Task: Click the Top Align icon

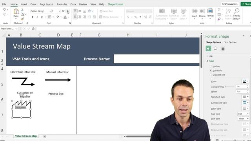Action: pos(75,11)
